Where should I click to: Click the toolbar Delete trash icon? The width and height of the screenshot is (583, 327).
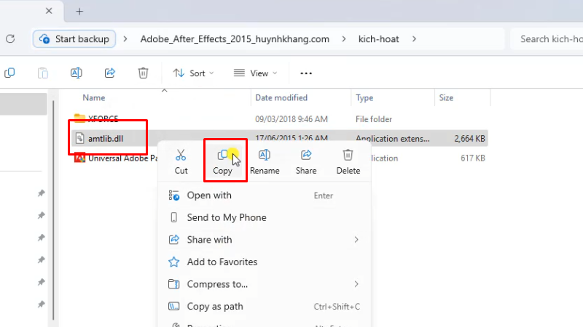tap(143, 73)
